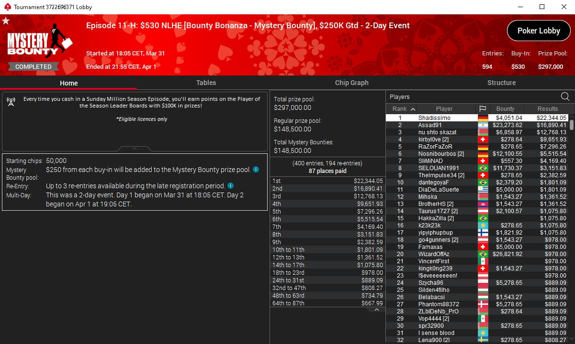This screenshot has height=344, width=575.
Task: Select player Szycha96
Action: pyautogui.click(x=477, y=283)
